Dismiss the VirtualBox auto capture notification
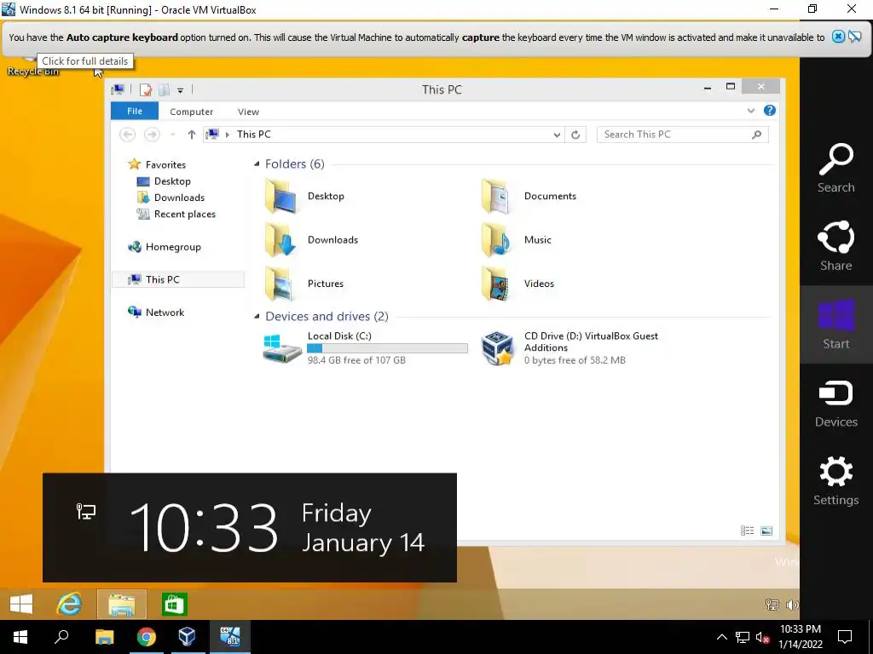The image size is (873, 654). 838,37
